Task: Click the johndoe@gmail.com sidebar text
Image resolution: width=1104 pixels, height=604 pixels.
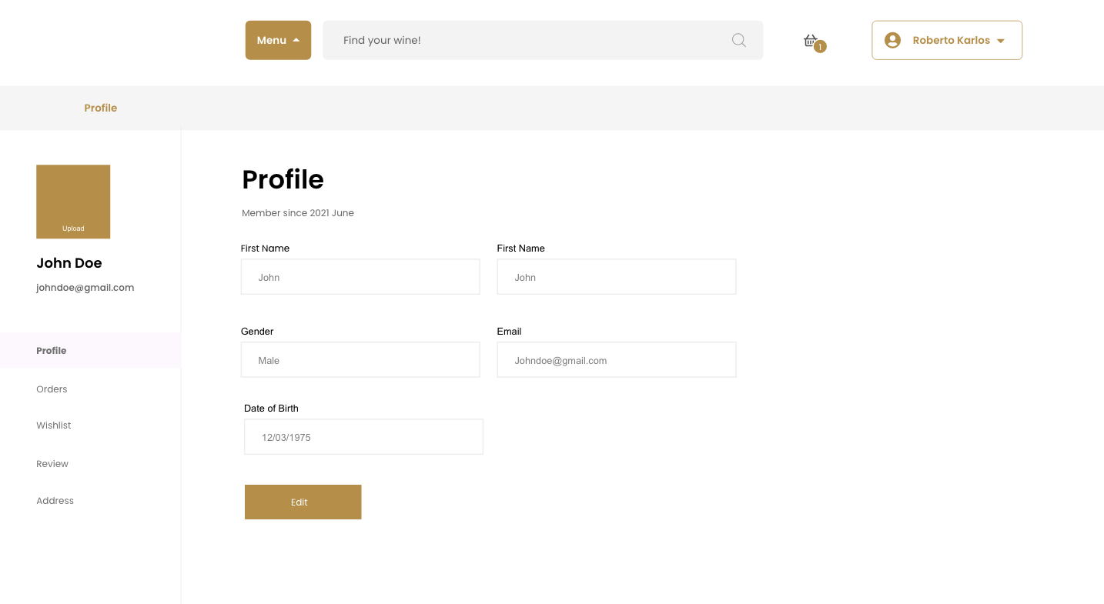Action: click(85, 288)
